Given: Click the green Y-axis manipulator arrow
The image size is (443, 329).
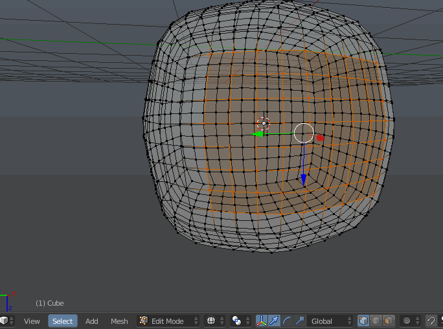Looking at the screenshot, I should click(258, 134).
